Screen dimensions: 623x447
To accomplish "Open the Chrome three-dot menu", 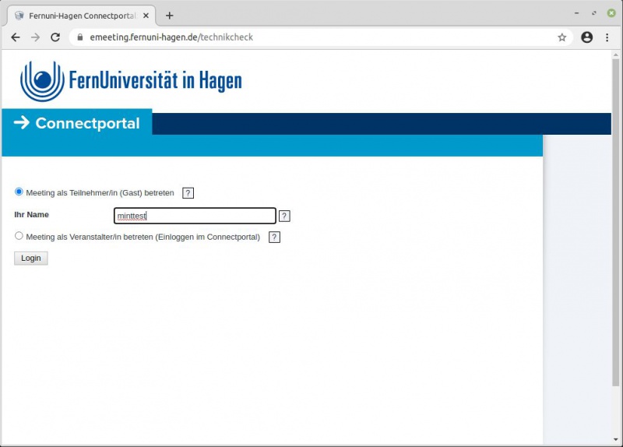I will [x=607, y=37].
